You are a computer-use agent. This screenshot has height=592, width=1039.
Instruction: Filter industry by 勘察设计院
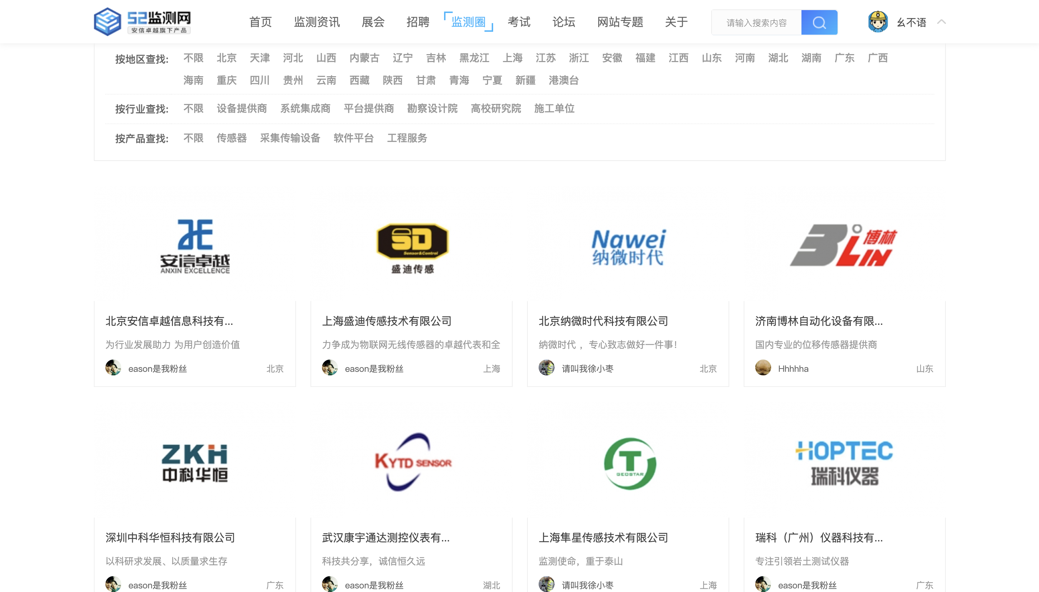click(x=432, y=109)
